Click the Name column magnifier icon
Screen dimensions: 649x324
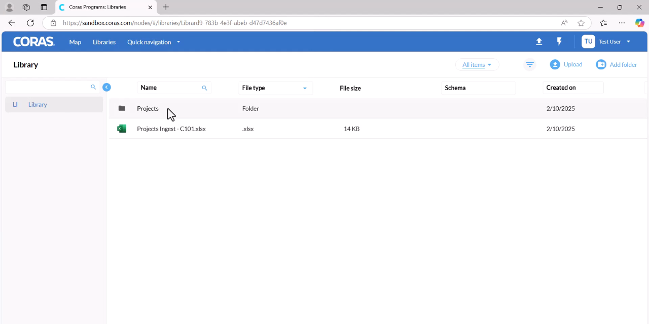point(204,88)
